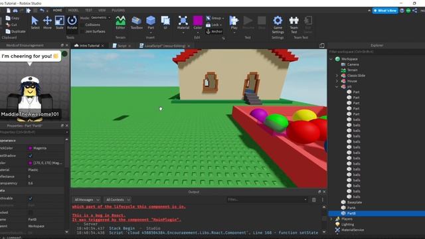Viewport: 425px width, 239px height.
Task: Expand the Classic Slide model
Action: [337, 76]
